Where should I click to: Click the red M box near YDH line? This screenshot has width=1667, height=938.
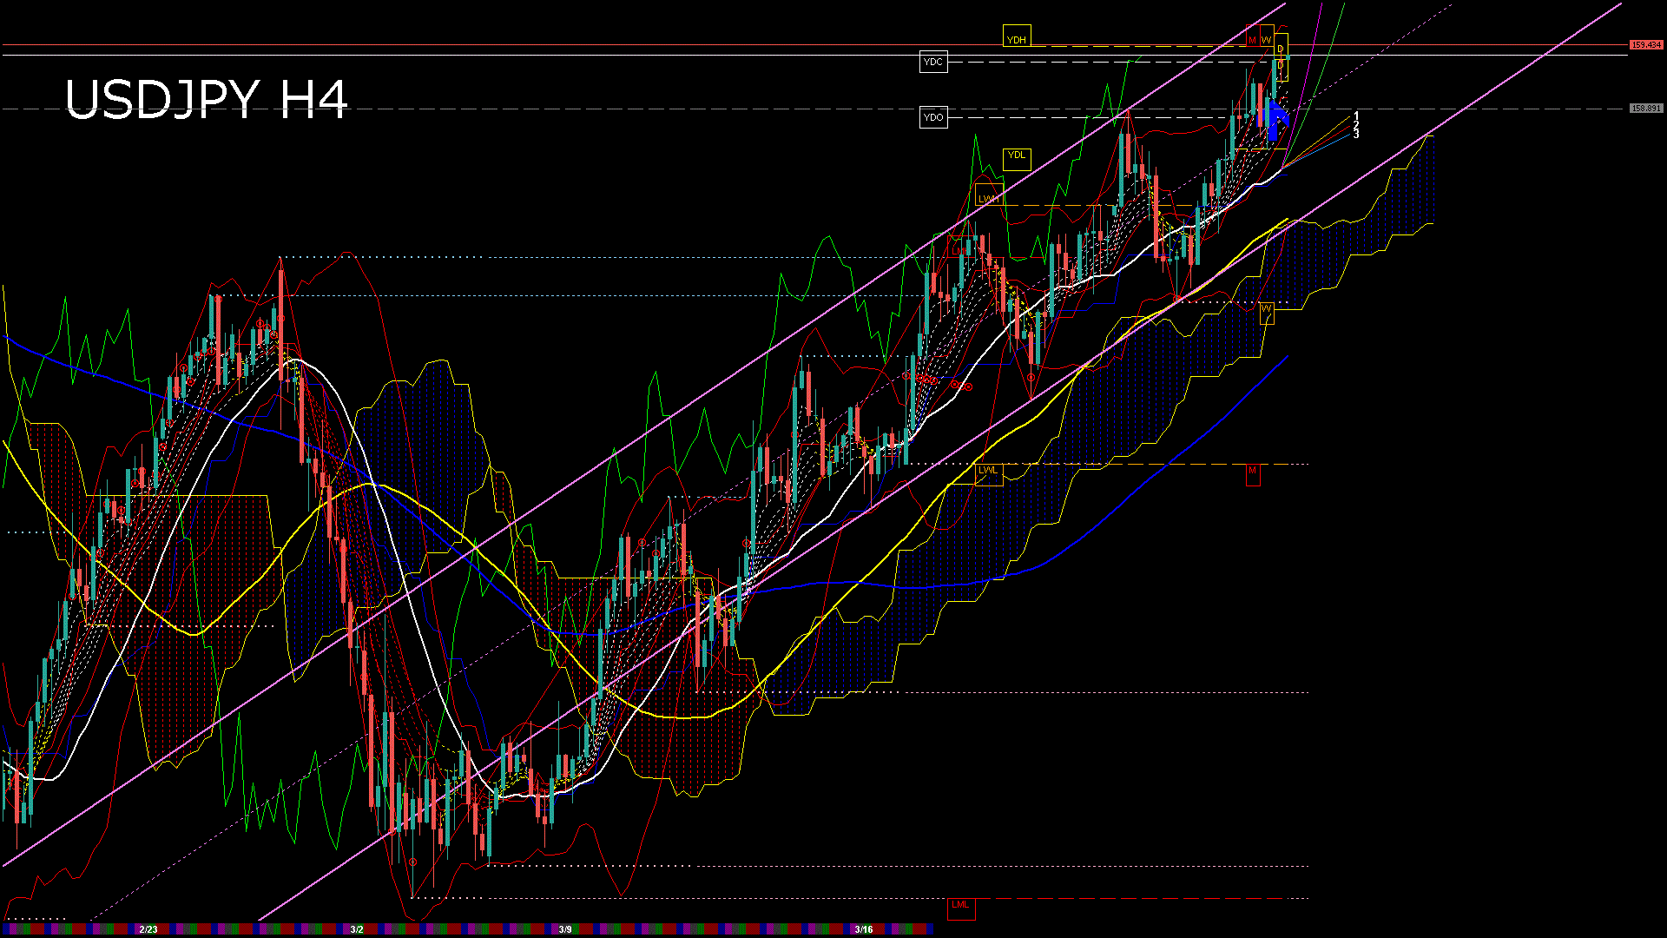click(x=1252, y=39)
